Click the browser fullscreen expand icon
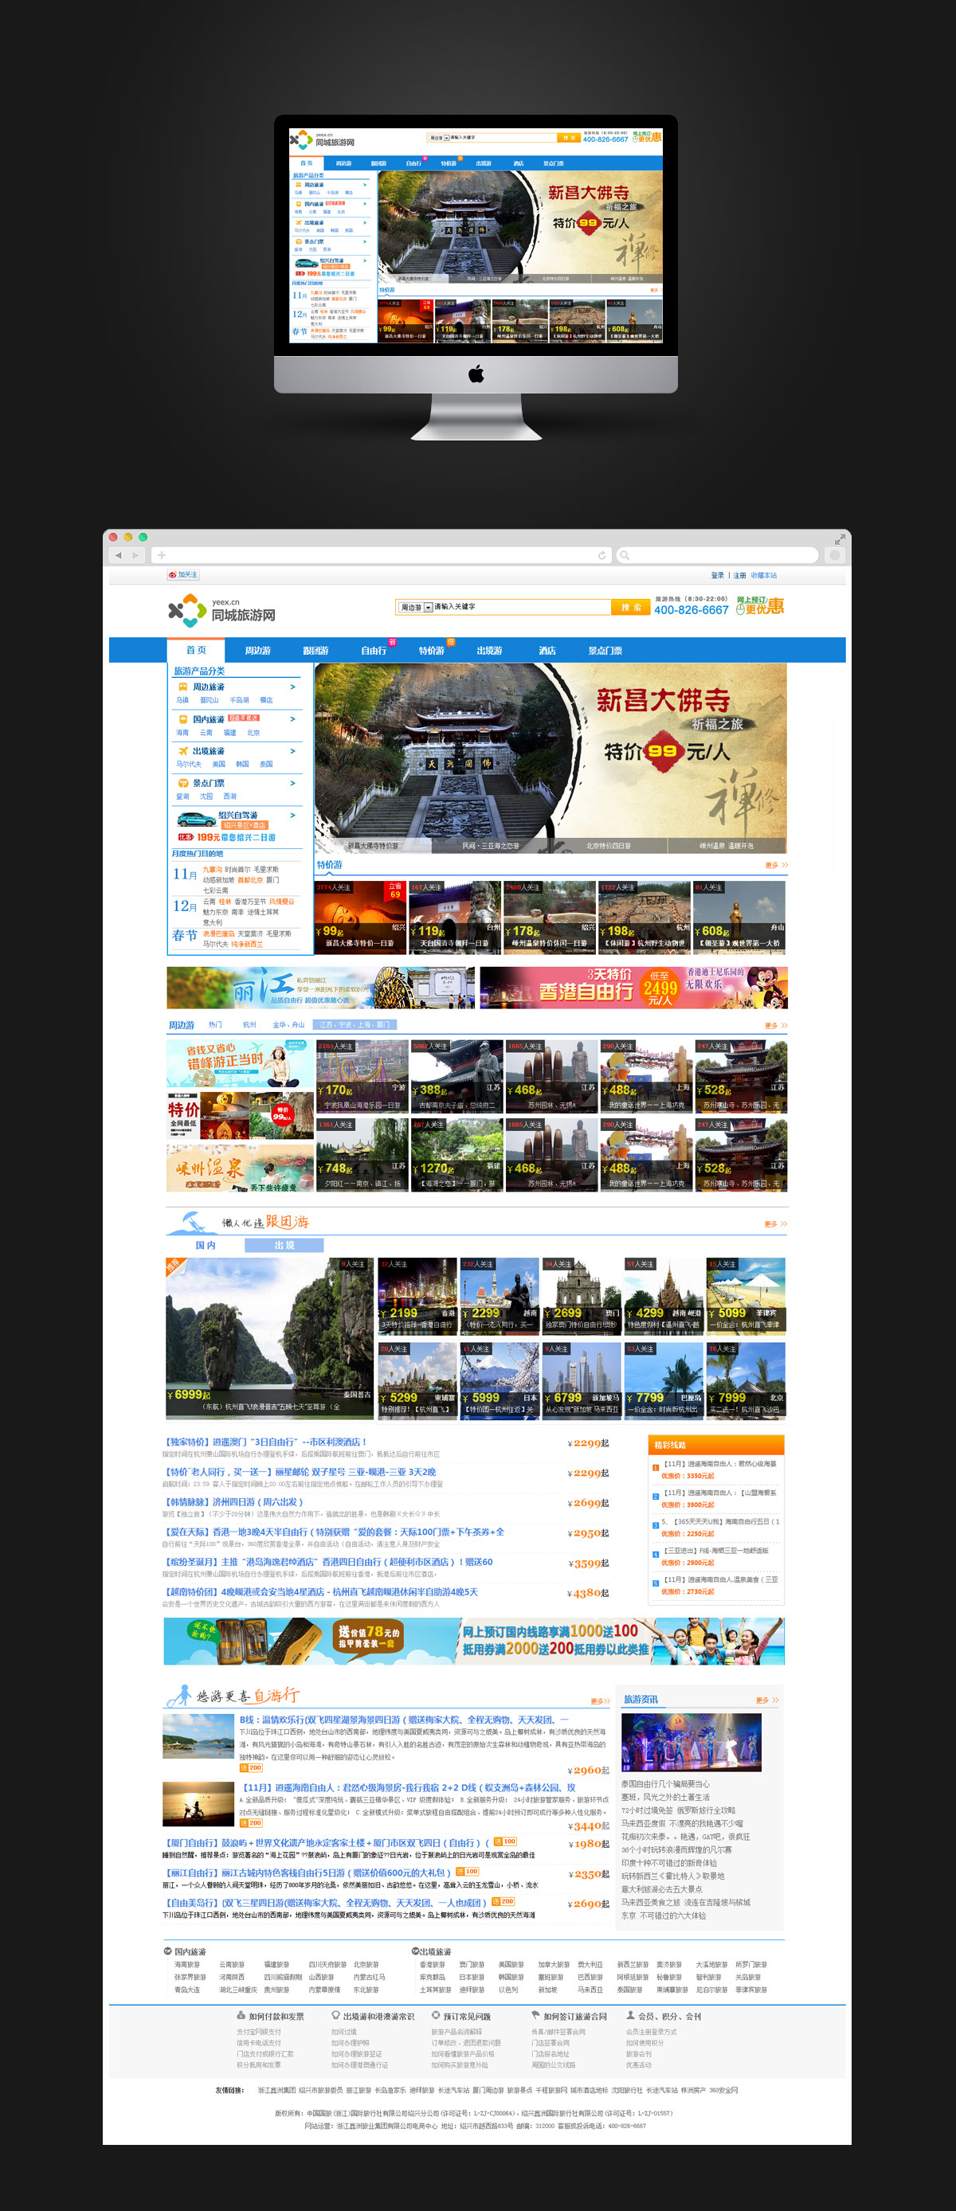 coord(840,539)
